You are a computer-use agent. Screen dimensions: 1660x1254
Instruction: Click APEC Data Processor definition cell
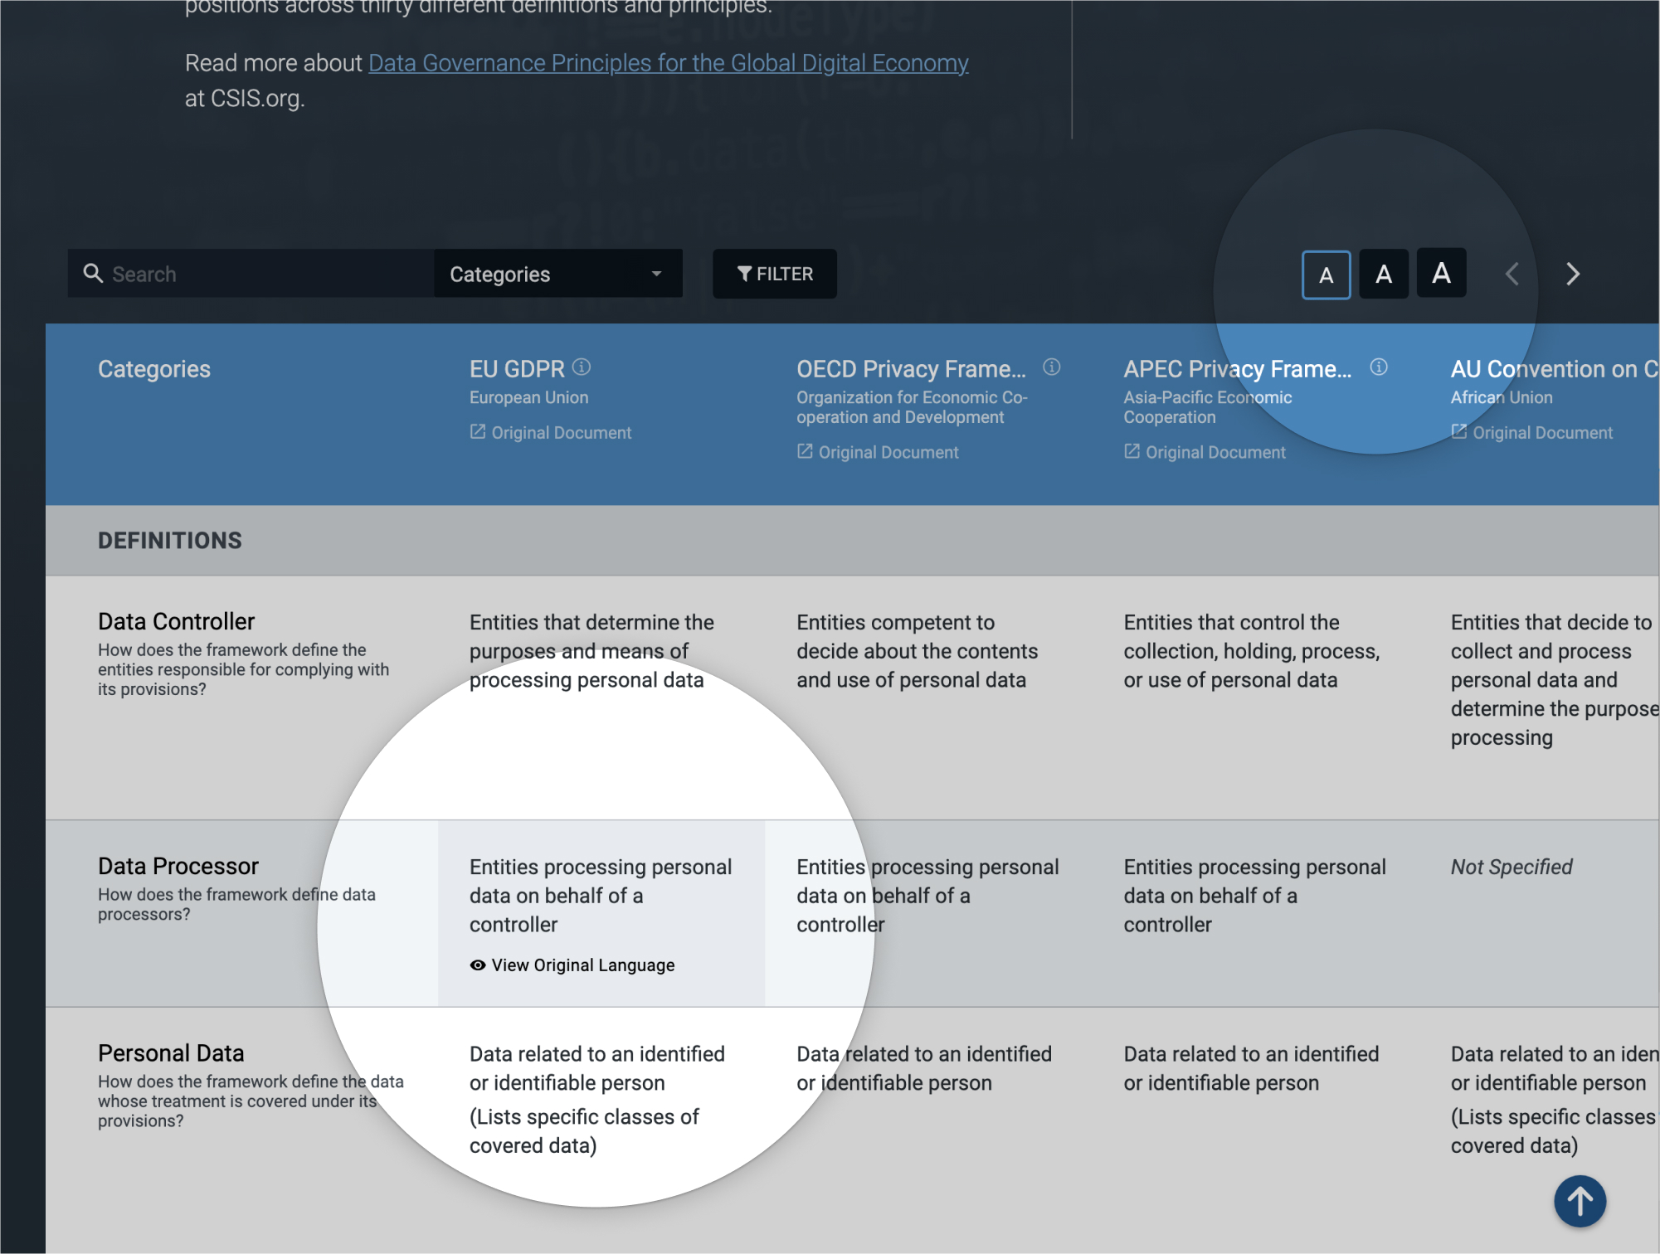click(x=1254, y=896)
